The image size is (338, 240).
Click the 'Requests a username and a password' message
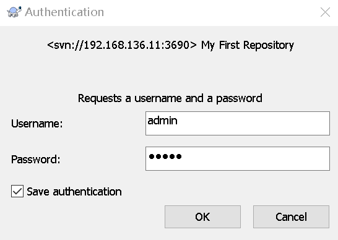tap(170, 98)
